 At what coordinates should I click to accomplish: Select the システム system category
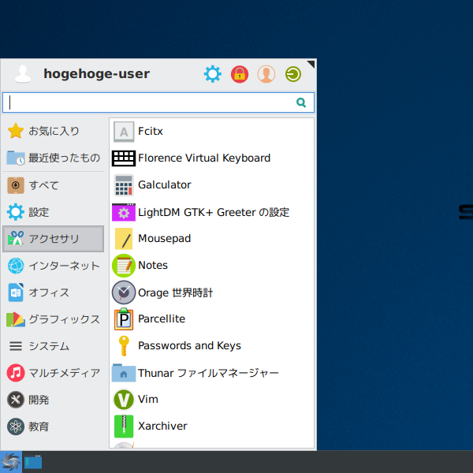[x=53, y=346]
